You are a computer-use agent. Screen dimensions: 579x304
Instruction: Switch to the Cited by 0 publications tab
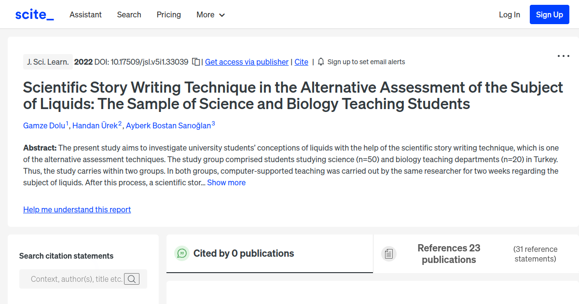point(243,253)
